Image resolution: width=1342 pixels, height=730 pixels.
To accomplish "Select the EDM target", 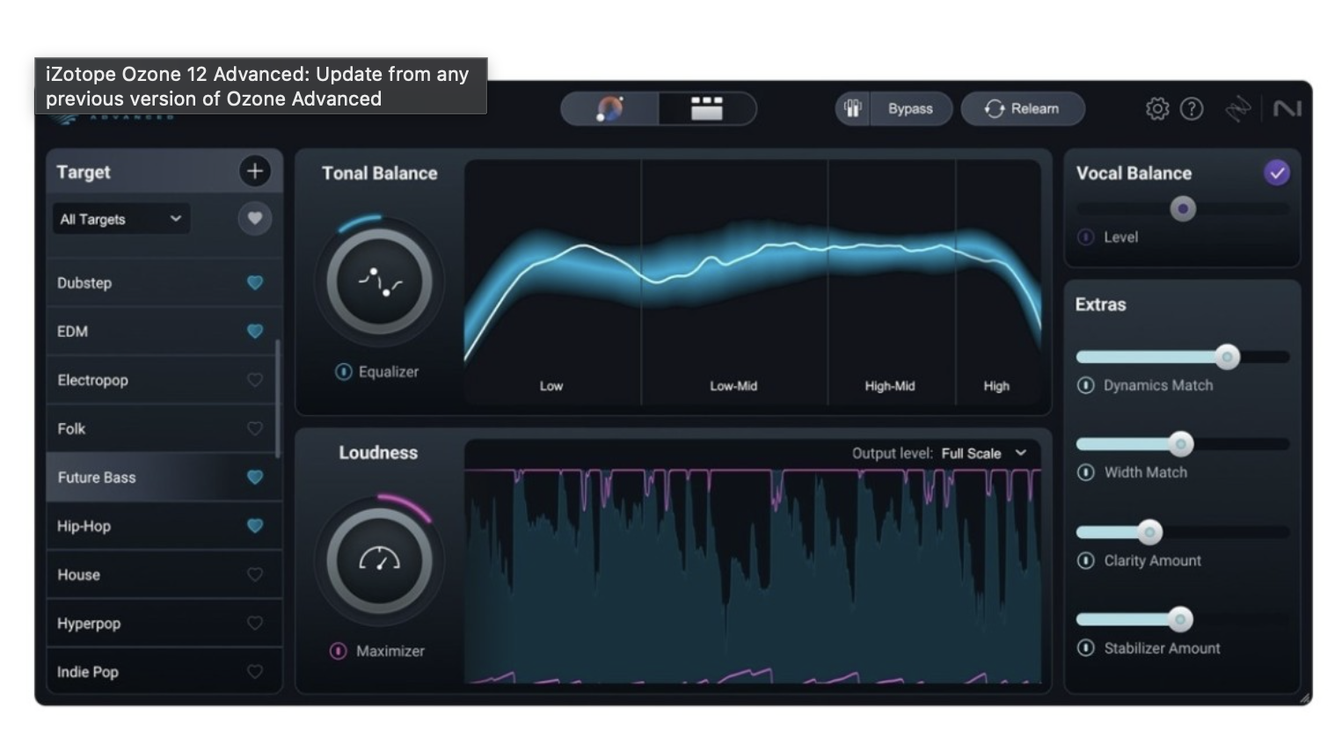I will tap(164, 332).
